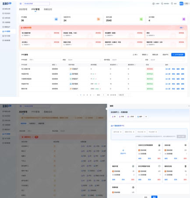Image resolution: width=190 pixels, height=198 pixels.
Task: Open the first filter dropdown in smart-recommend box
Action: (x=117, y=132)
